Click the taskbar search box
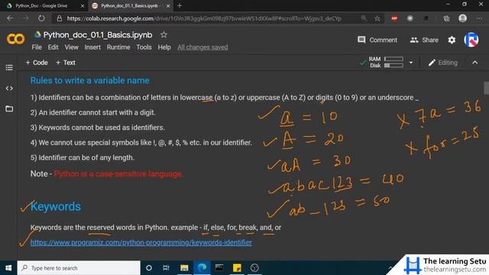 [79, 268]
